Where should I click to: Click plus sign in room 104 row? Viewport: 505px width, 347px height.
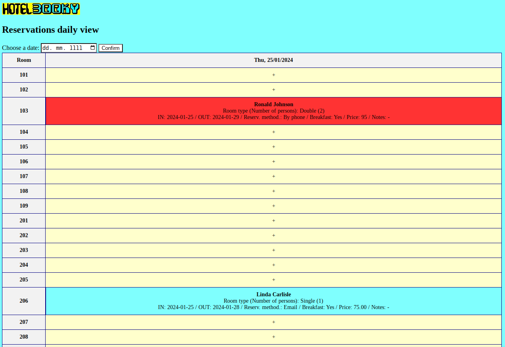click(x=273, y=132)
